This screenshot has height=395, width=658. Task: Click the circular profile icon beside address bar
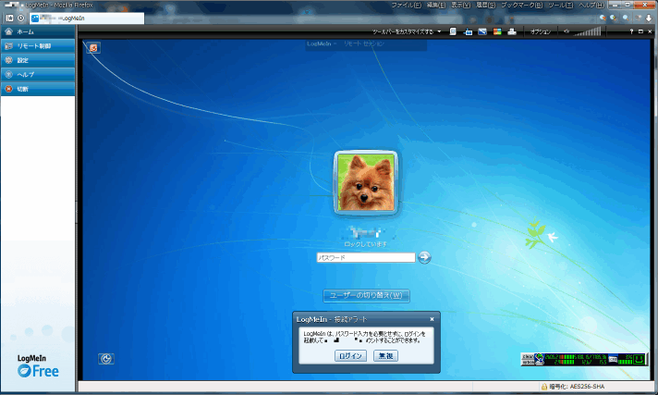tap(20, 19)
